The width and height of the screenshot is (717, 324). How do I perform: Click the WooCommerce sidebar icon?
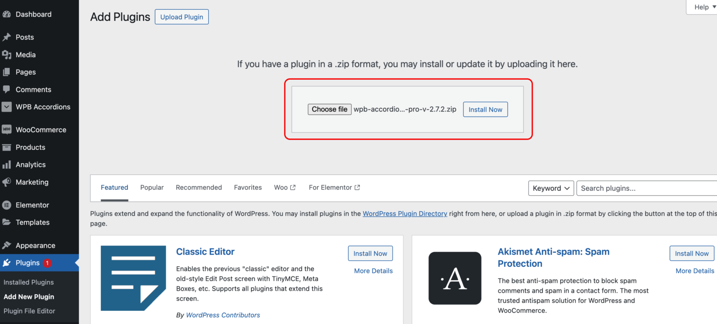point(7,130)
